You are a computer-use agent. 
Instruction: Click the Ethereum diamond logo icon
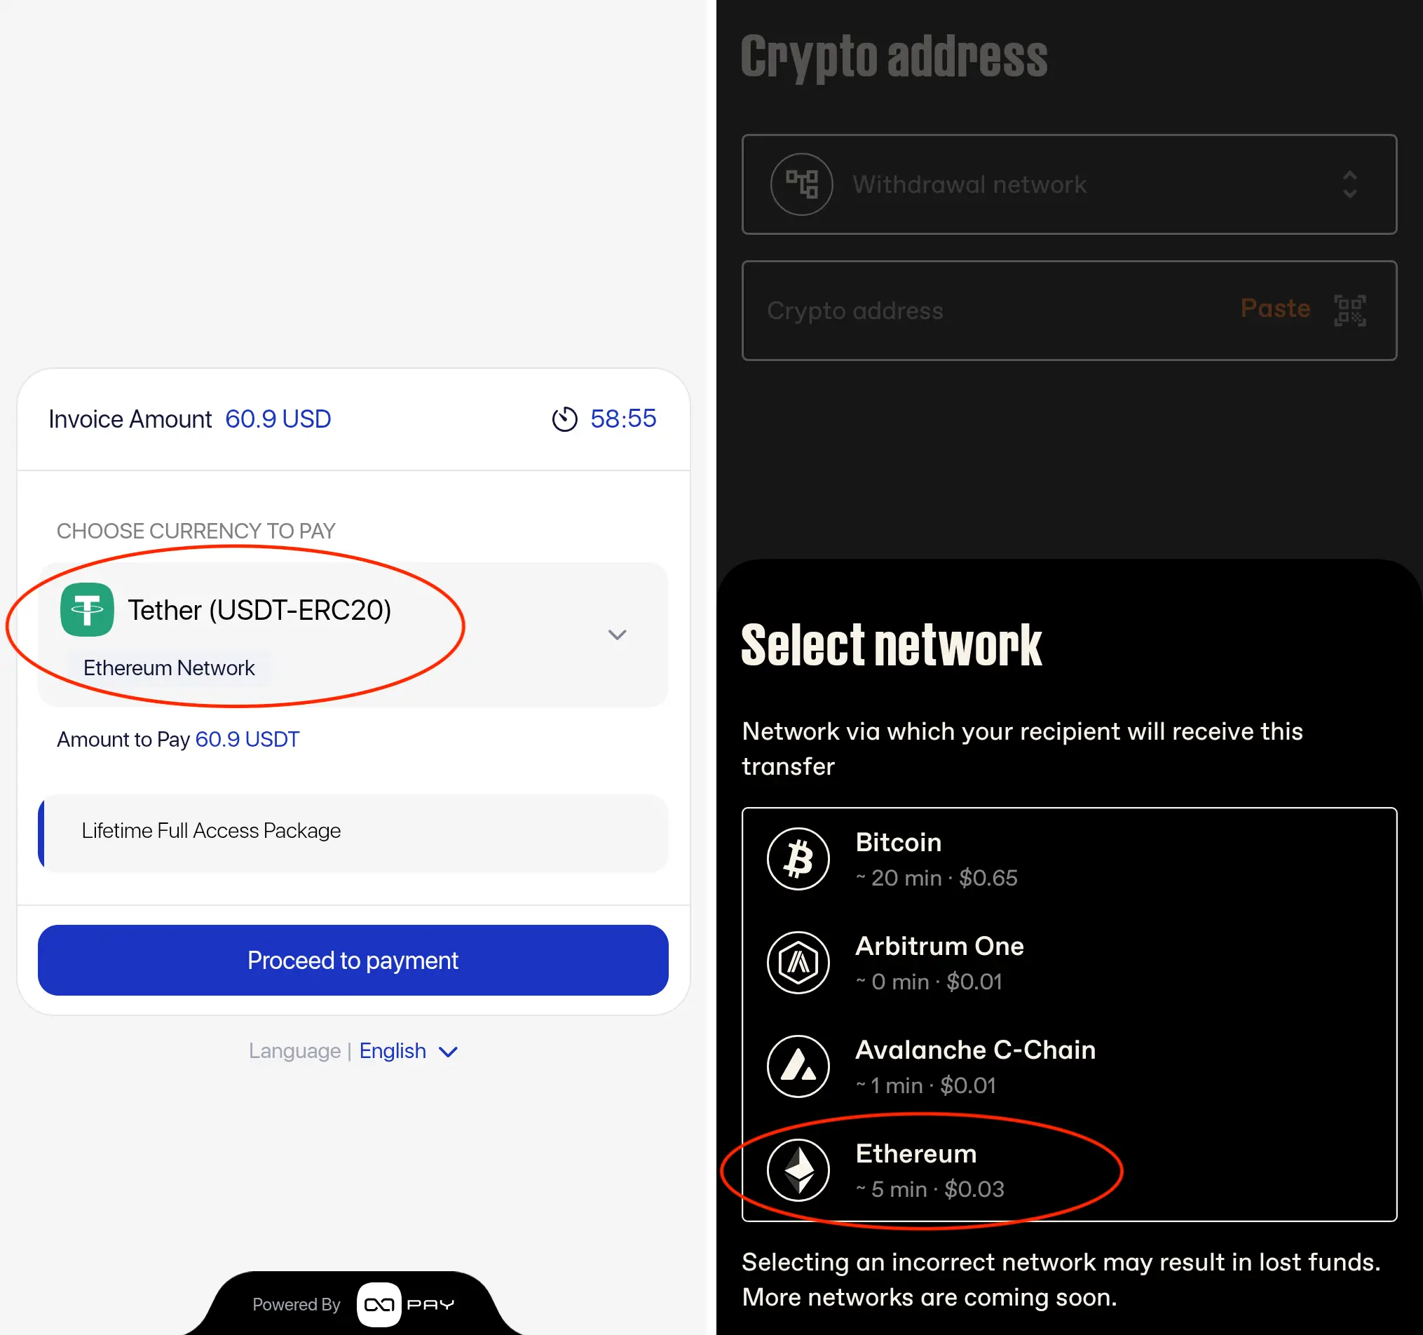coord(798,1170)
